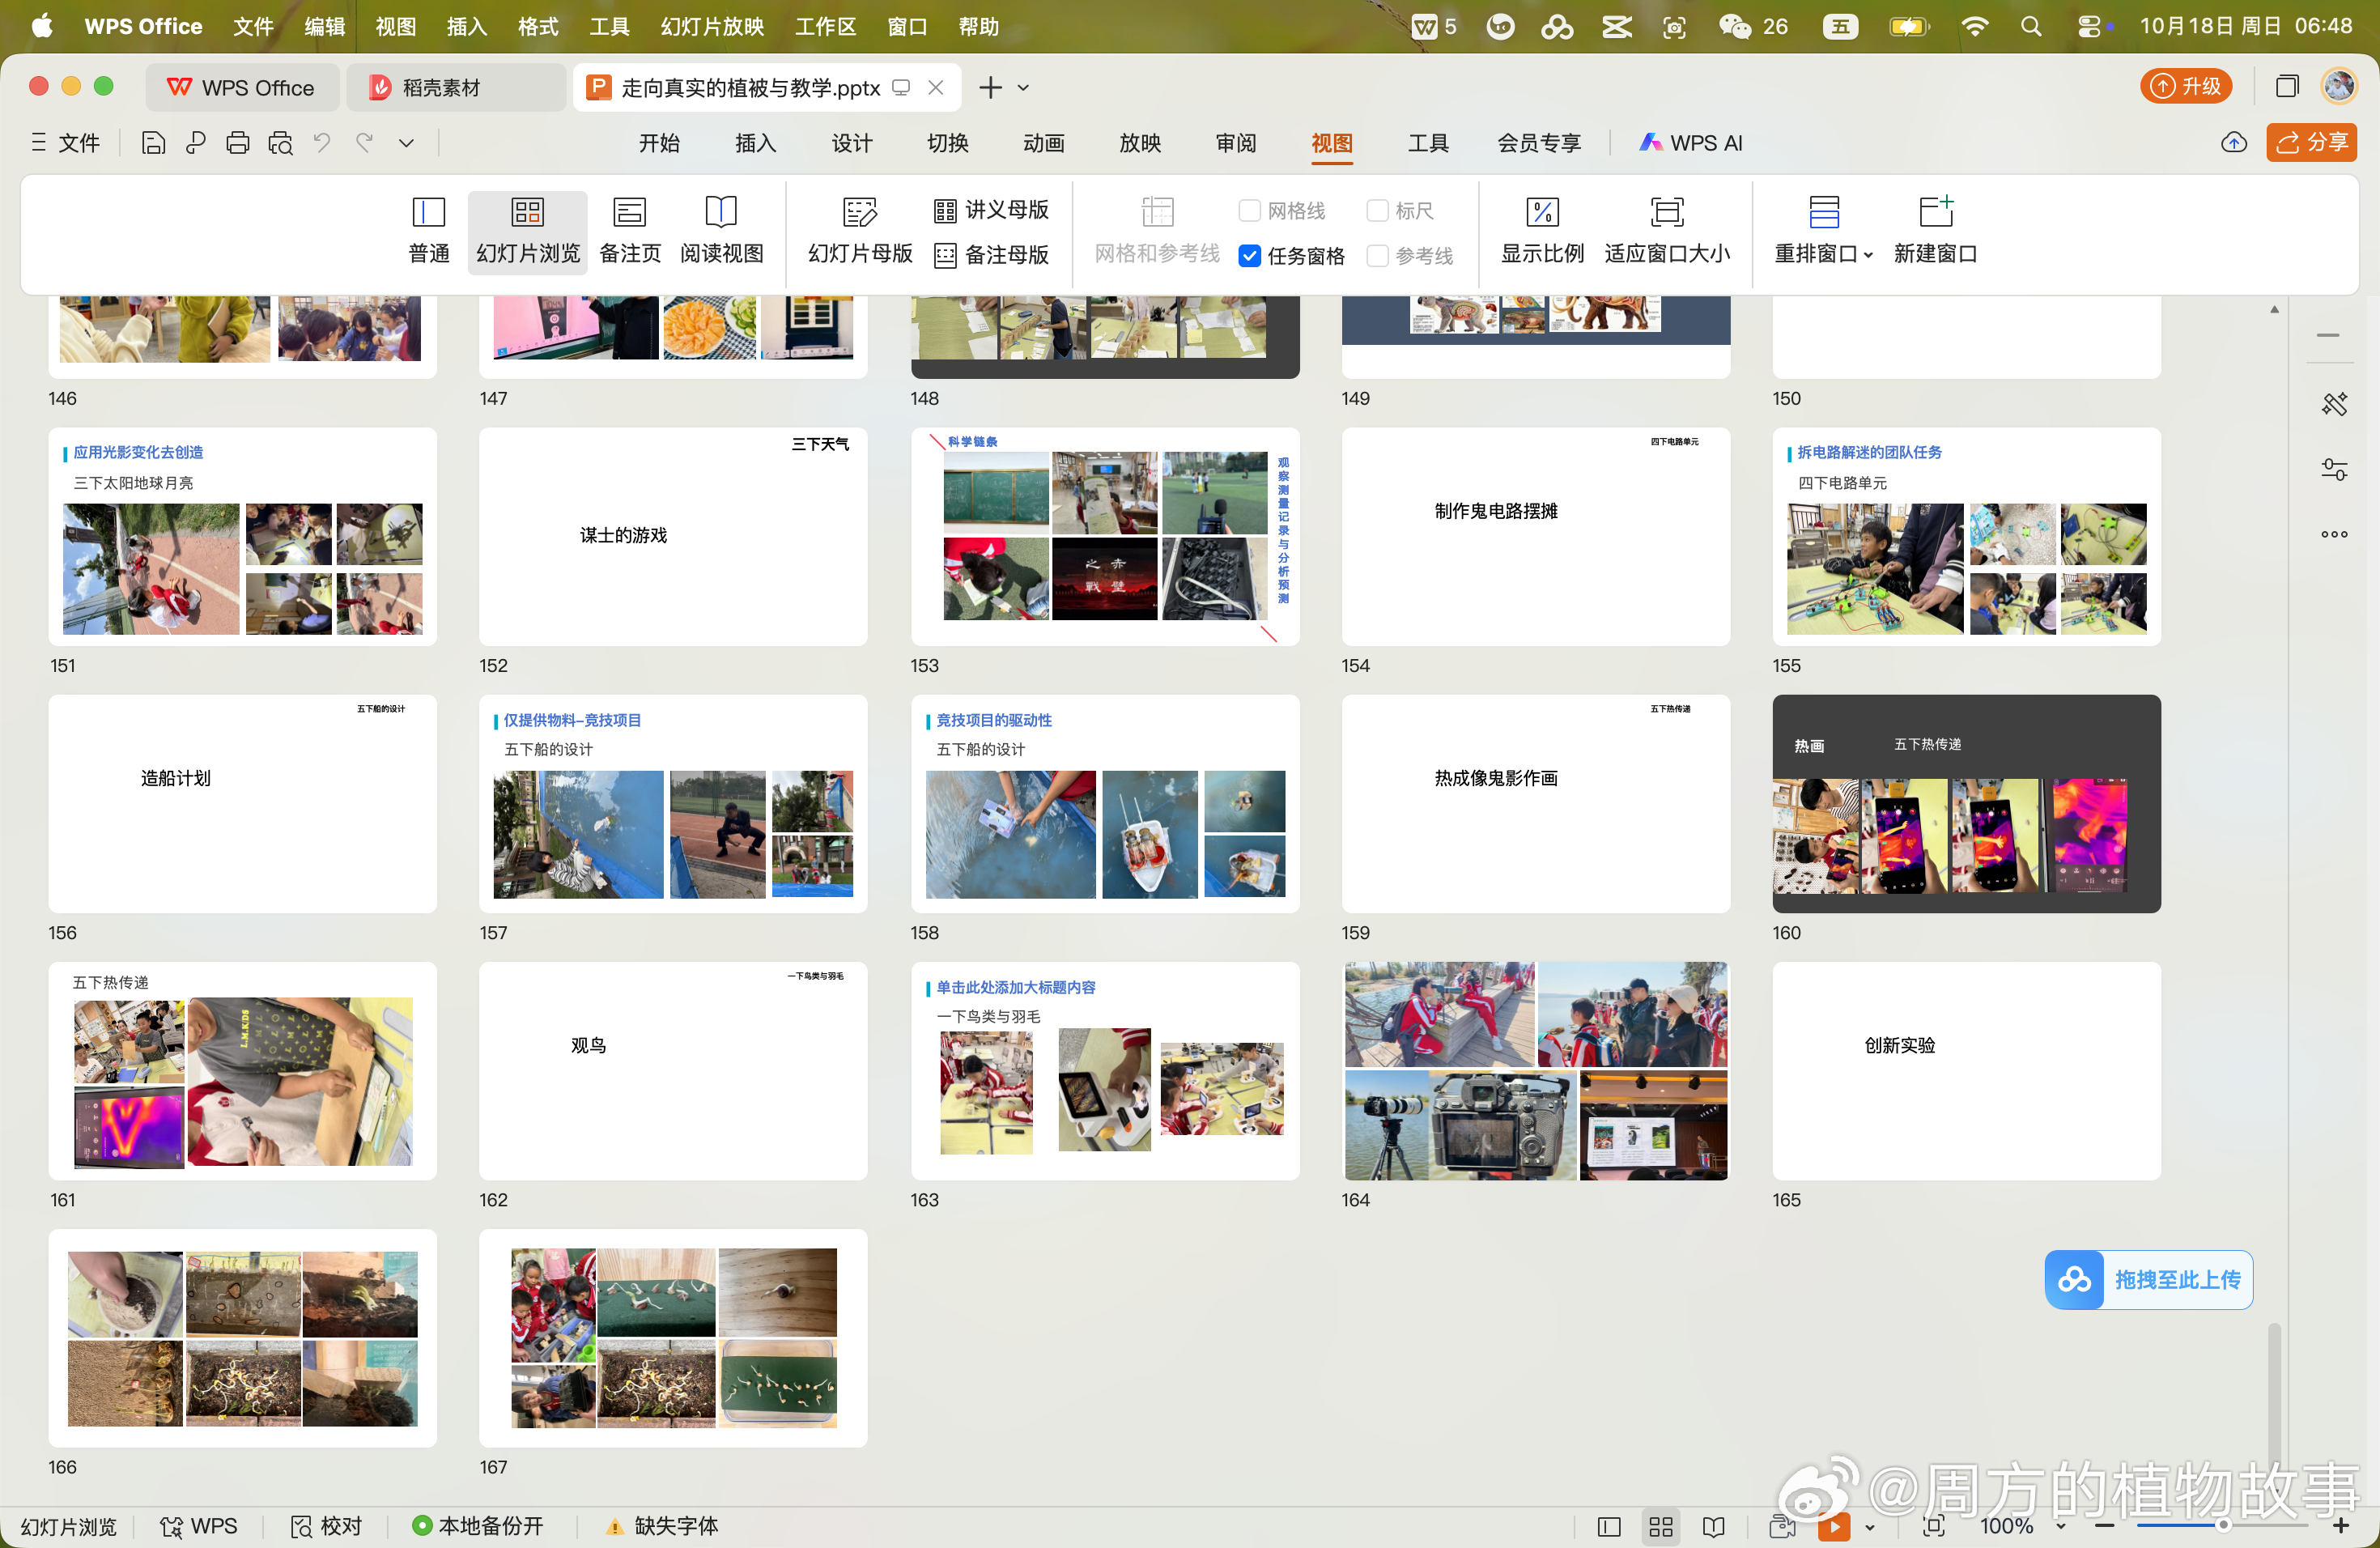This screenshot has height=1548, width=2380.
Task: Open the new tab dropdown chevron
Action: (1022, 88)
